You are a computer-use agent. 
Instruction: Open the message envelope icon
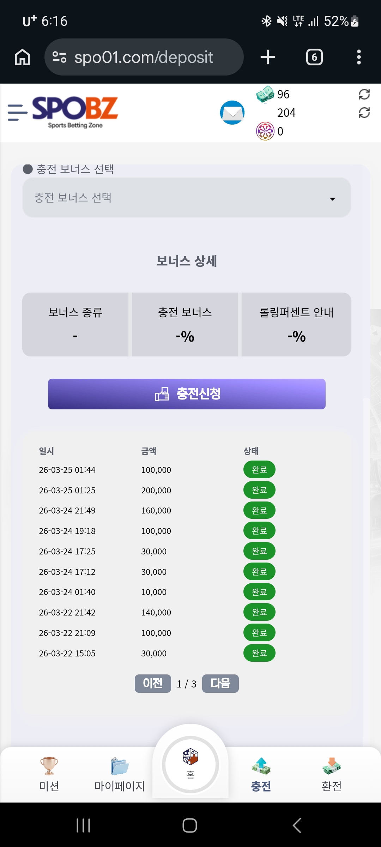click(232, 113)
